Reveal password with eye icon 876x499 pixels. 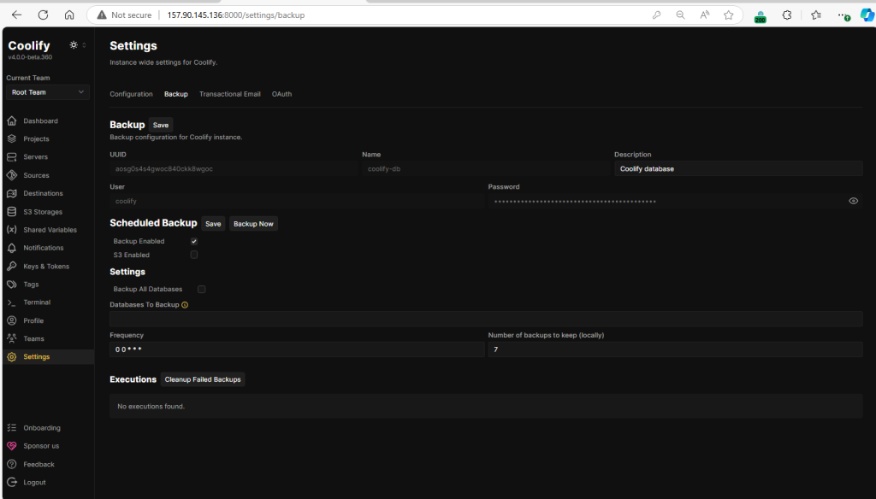(x=853, y=201)
